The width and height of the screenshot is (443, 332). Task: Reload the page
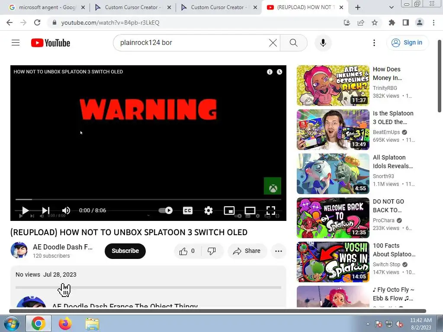(37, 22)
